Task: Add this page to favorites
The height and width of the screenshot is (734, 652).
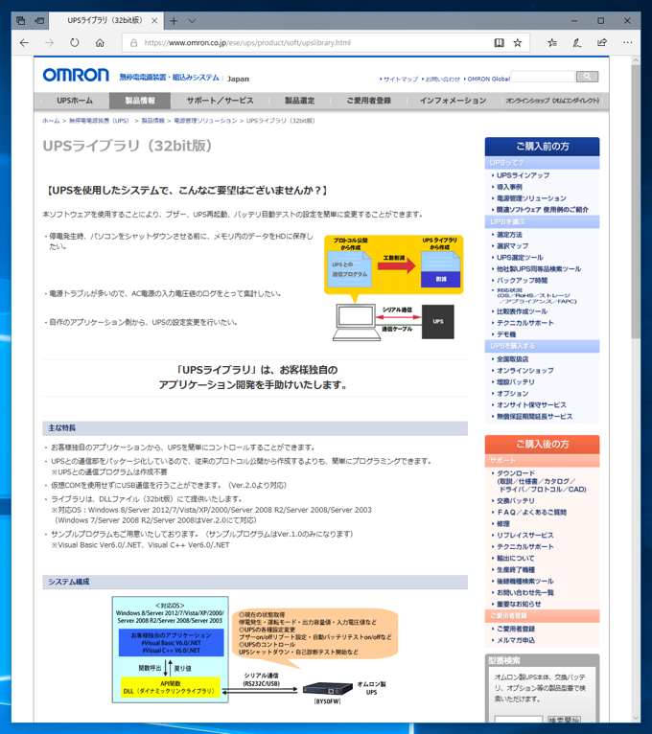Action: tap(518, 42)
